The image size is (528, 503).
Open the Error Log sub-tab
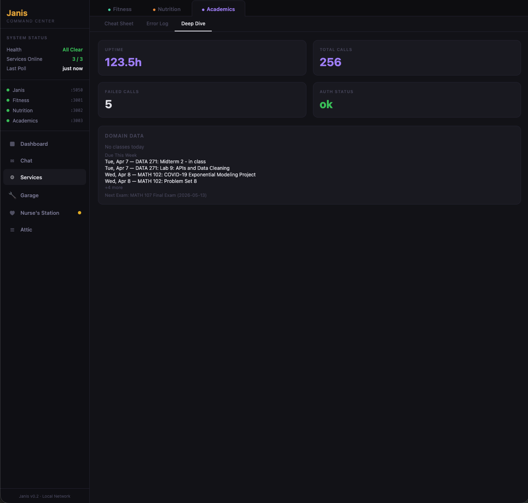click(157, 24)
